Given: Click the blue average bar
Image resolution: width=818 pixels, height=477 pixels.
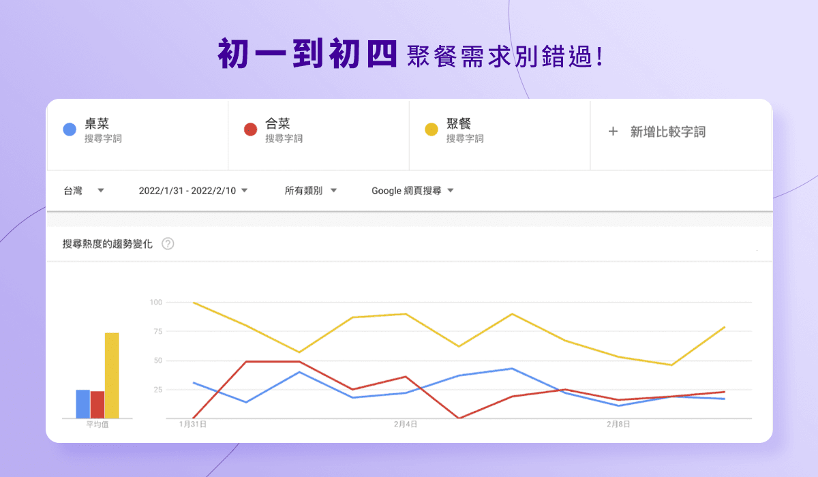Looking at the screenshot, I should [x=82, y=403].
